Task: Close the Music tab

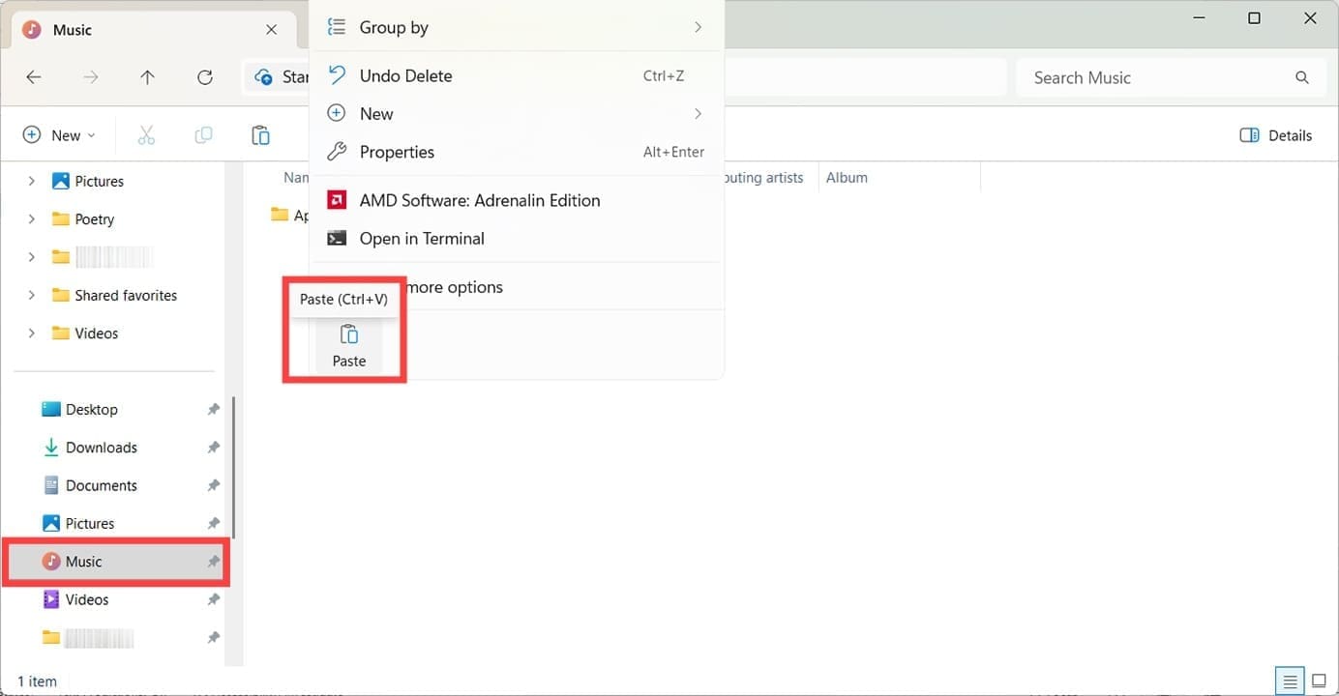Action: (x=272, y=30)
